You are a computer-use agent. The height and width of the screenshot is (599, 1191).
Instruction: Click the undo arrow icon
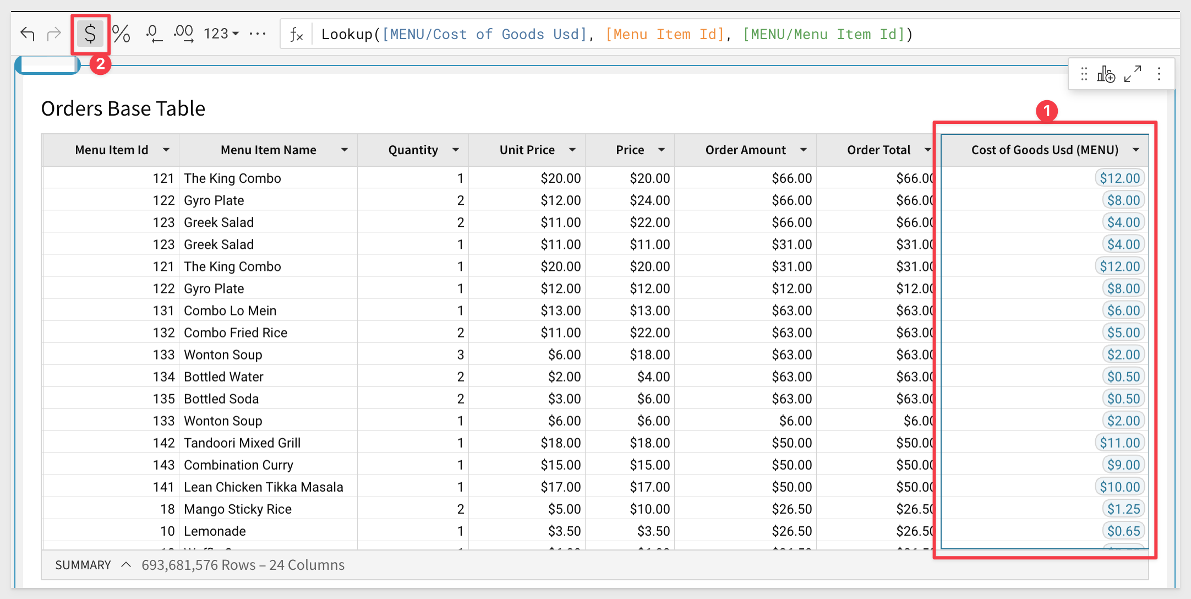coord(28,34)
